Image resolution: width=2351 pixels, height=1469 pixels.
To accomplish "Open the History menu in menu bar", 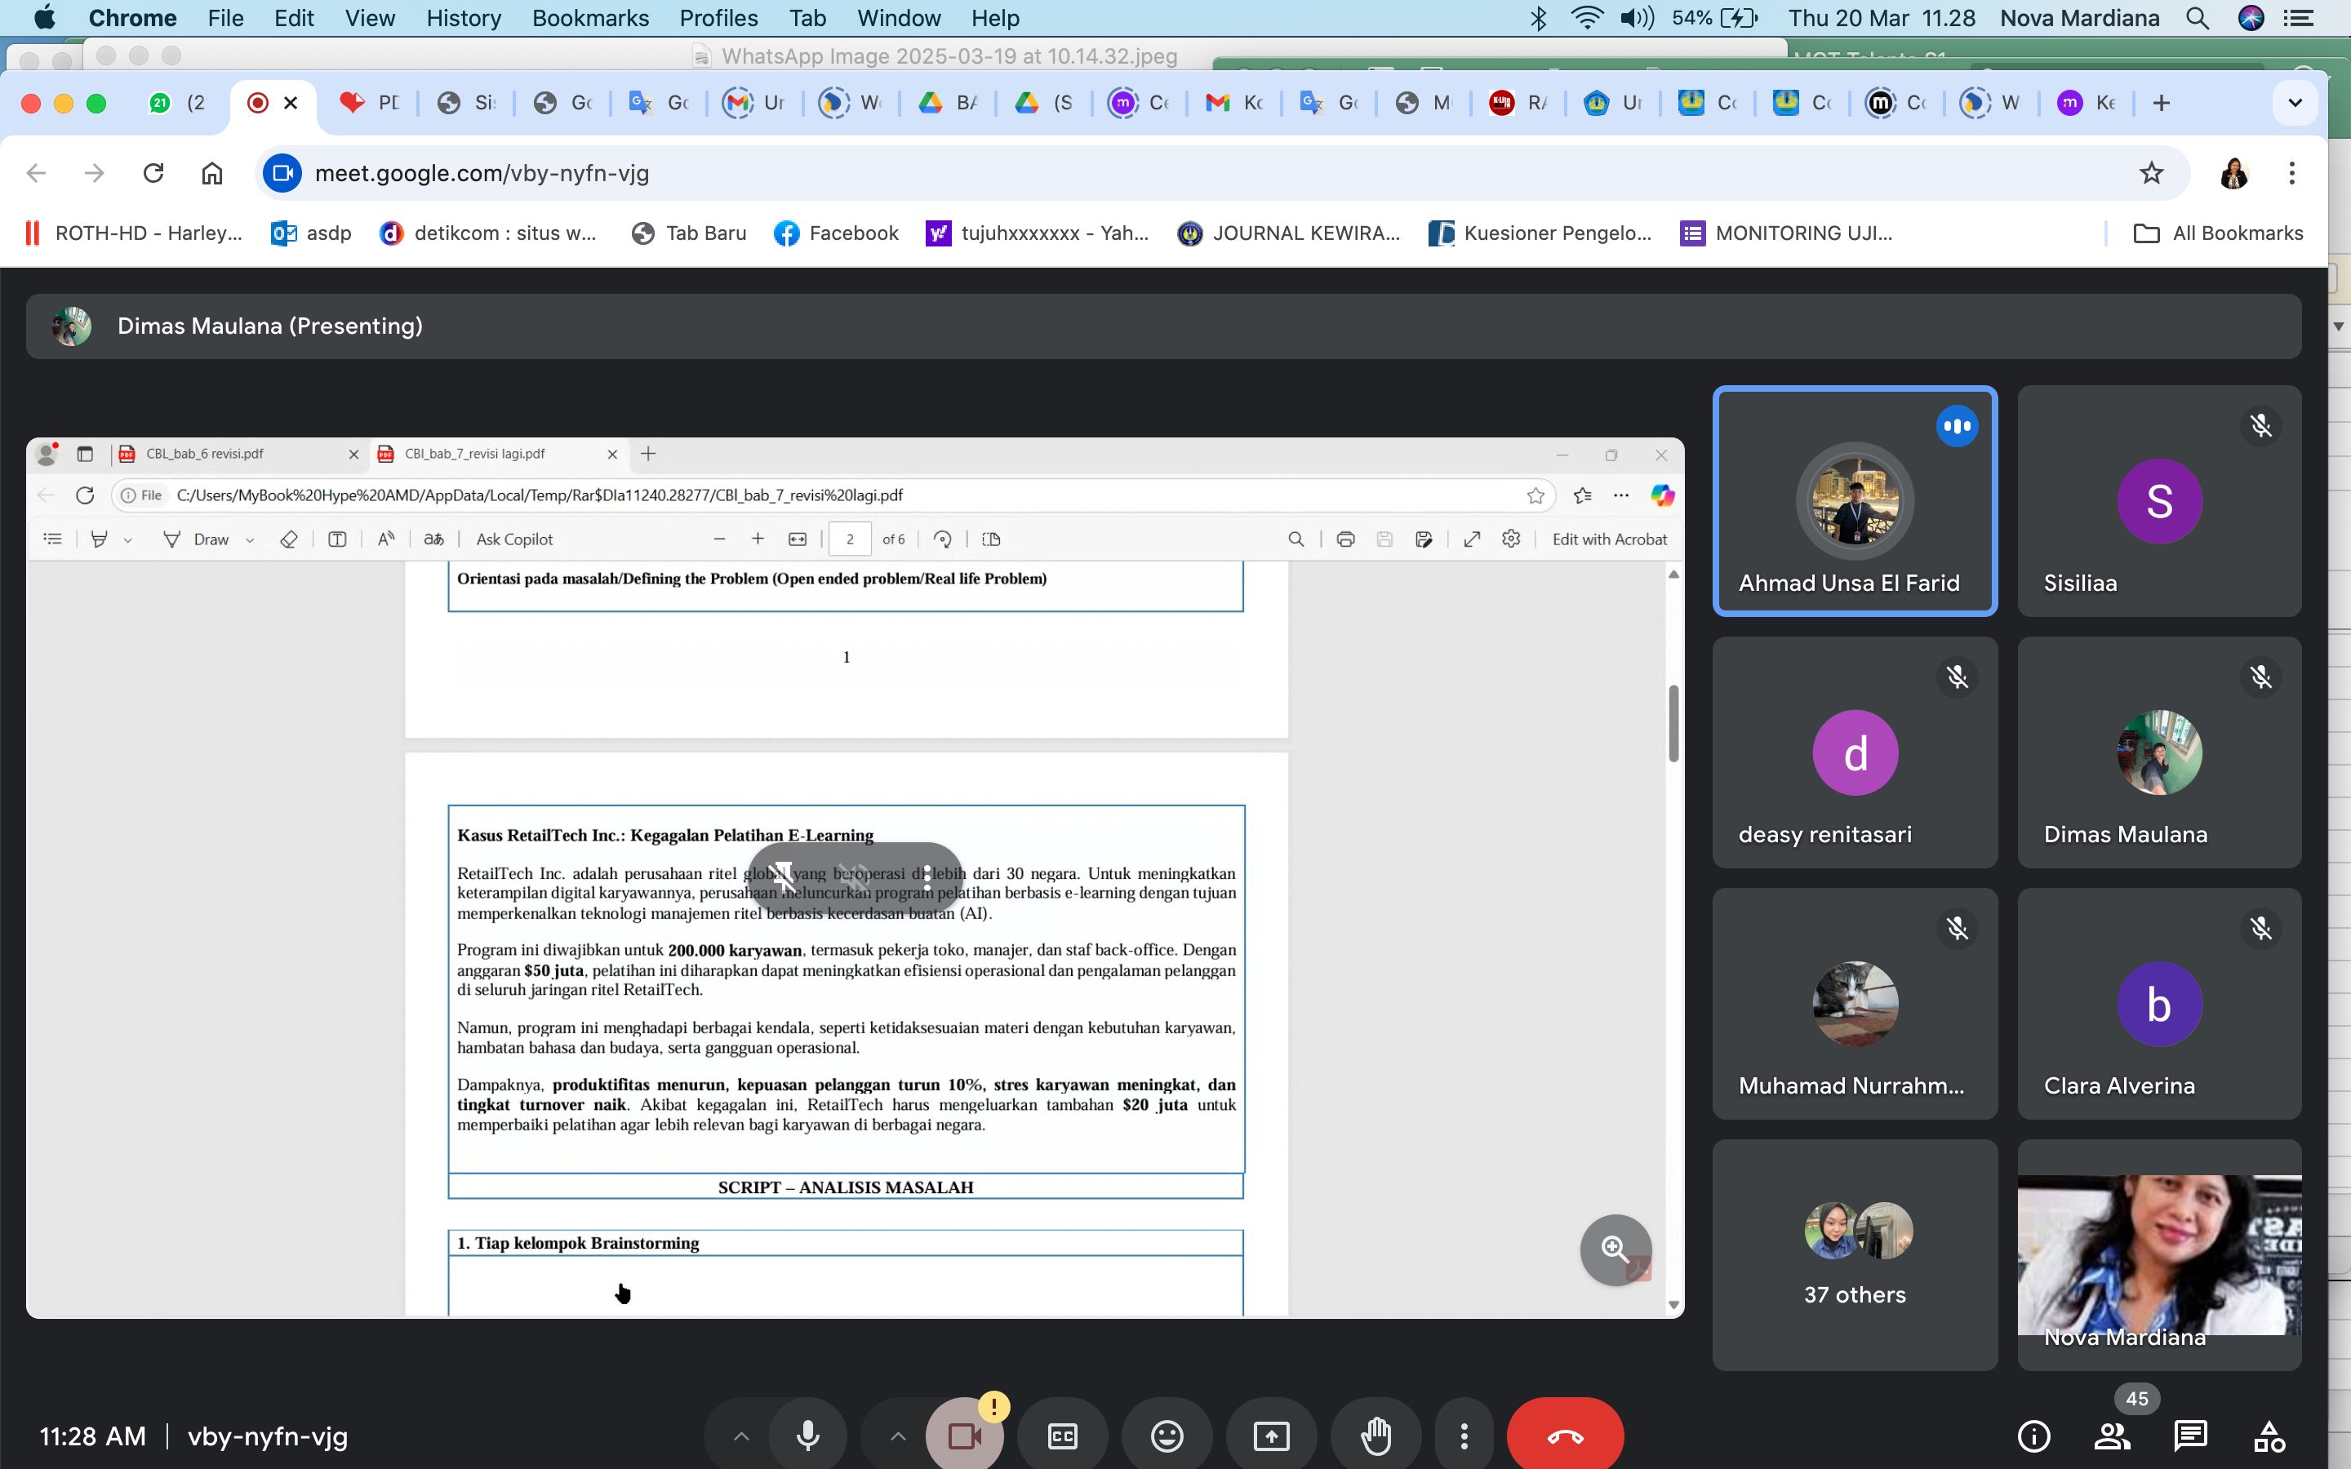I will (x=464, y=19).
